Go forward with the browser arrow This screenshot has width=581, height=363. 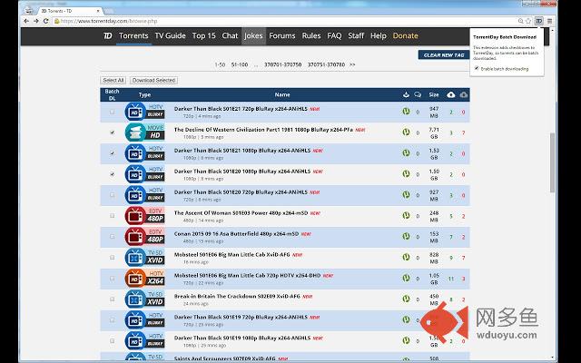click(x=36, y=21)
